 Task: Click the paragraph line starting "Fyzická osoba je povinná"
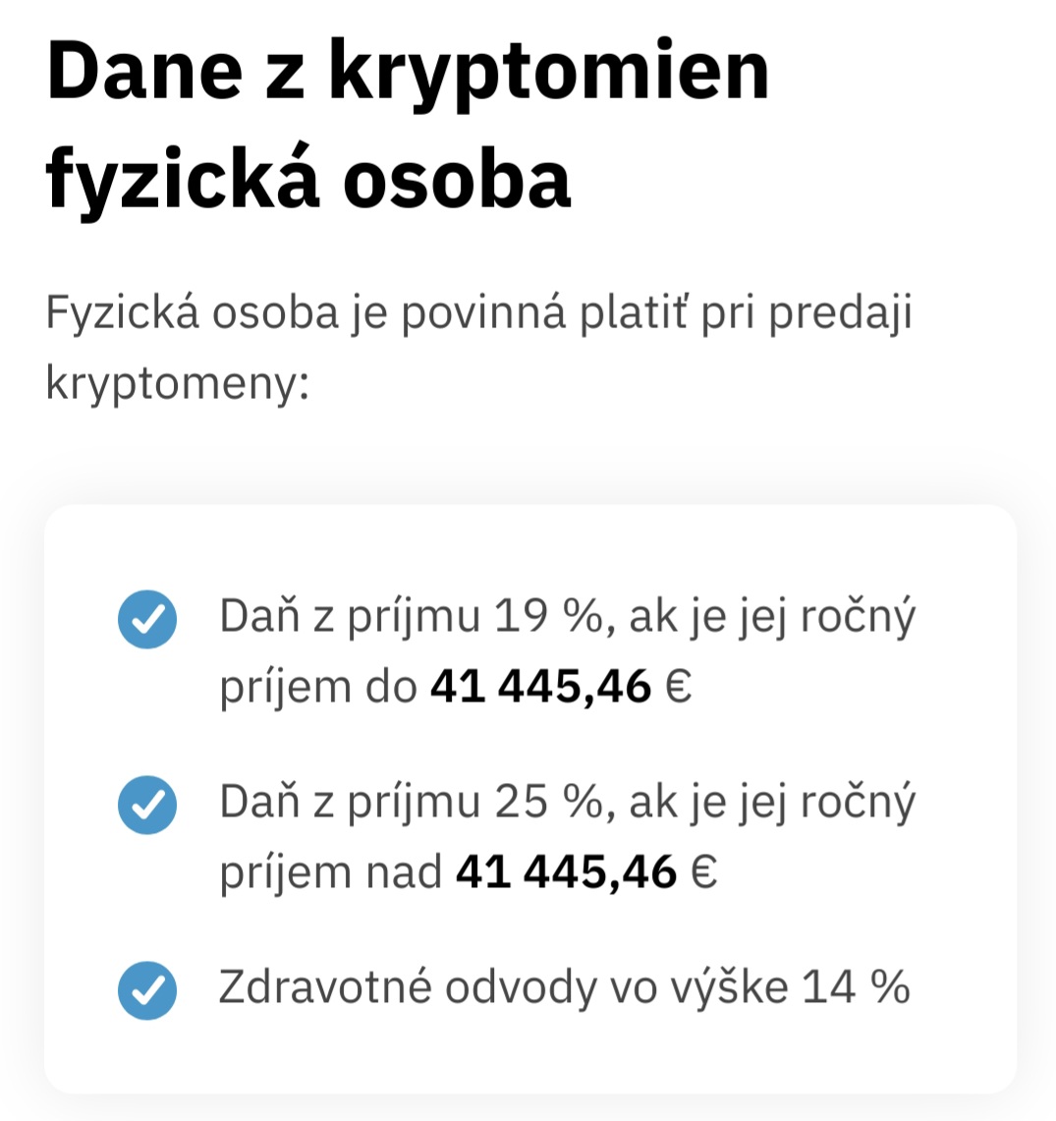[478, 313]
